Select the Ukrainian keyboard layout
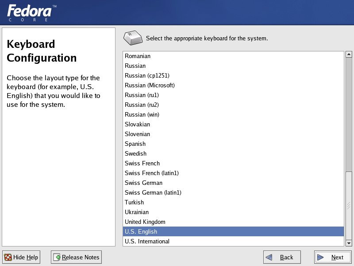 [137, 212]
